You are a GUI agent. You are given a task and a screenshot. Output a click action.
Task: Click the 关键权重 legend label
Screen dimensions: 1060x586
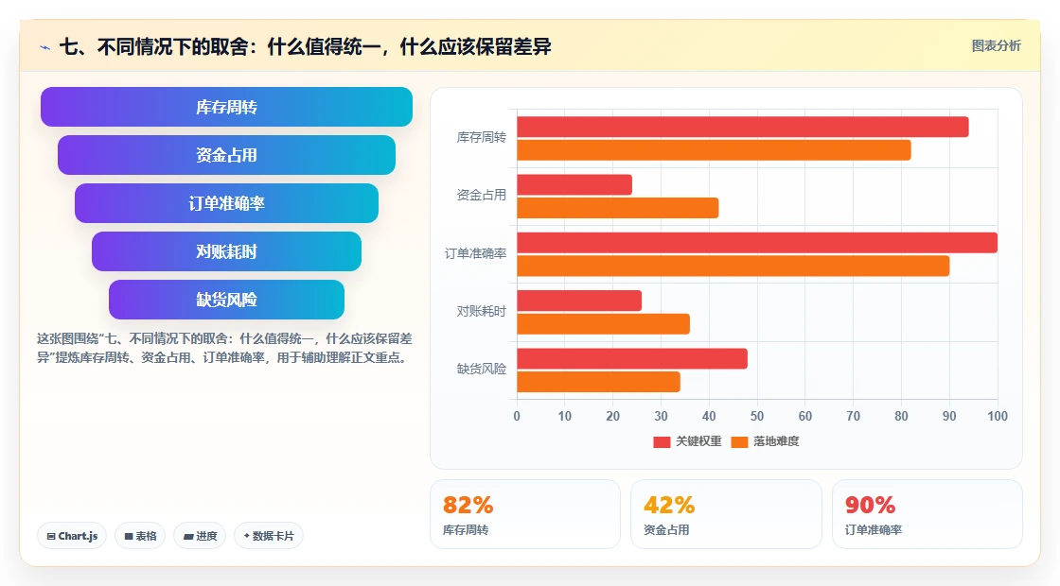point(698,440)
